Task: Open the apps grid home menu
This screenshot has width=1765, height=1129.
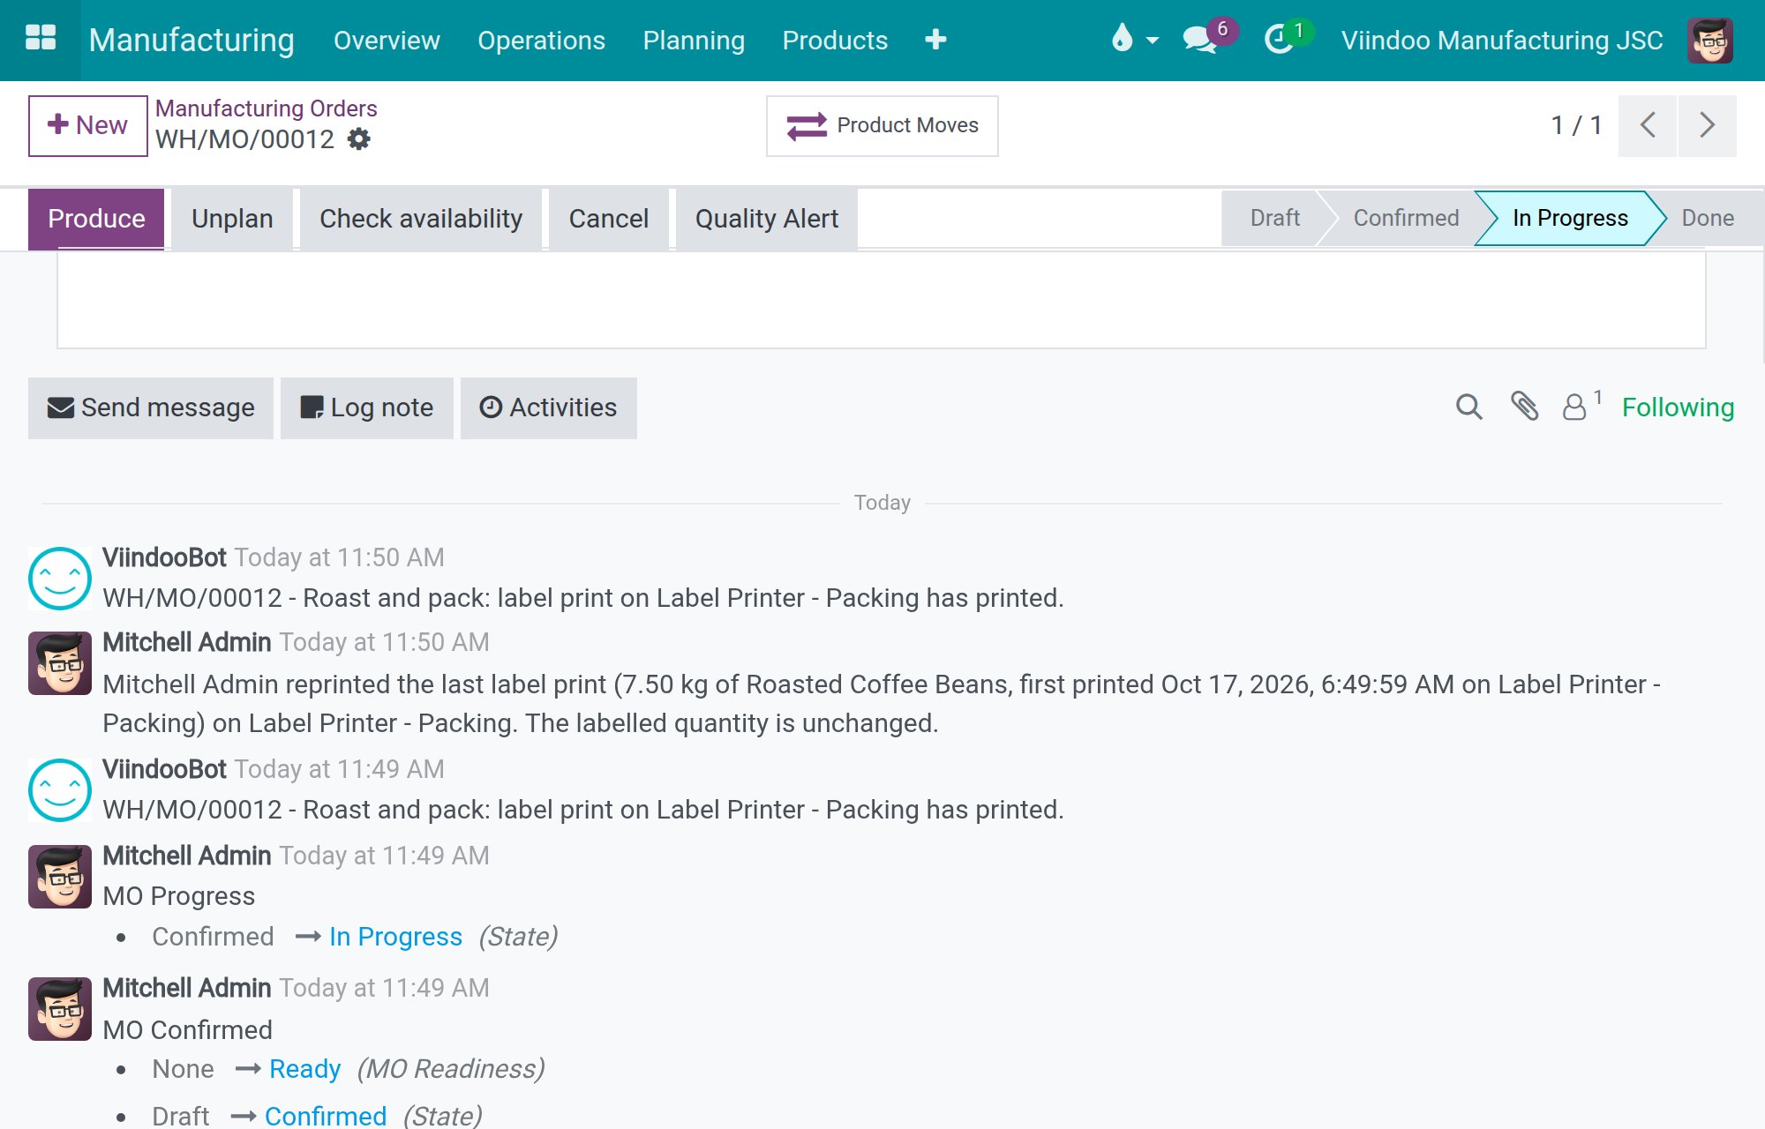Action: tap(41, 40)
